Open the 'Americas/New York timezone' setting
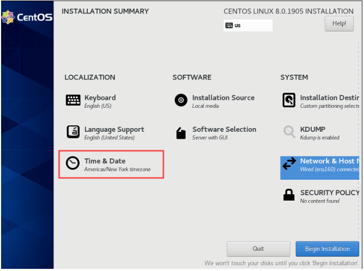The height and width of the screenshot is (271, 364). click(x=117, y=169)
